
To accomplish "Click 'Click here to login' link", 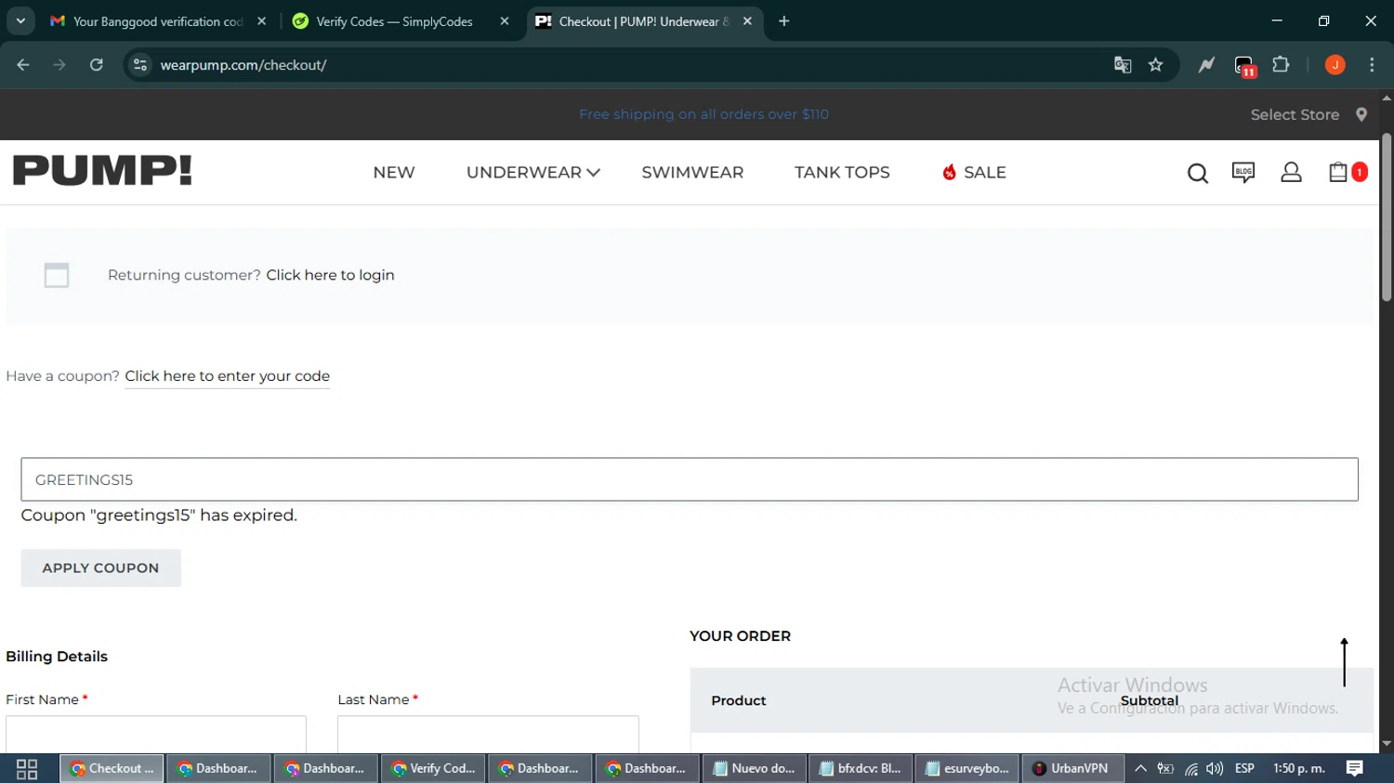I will (x=330, y=275).
